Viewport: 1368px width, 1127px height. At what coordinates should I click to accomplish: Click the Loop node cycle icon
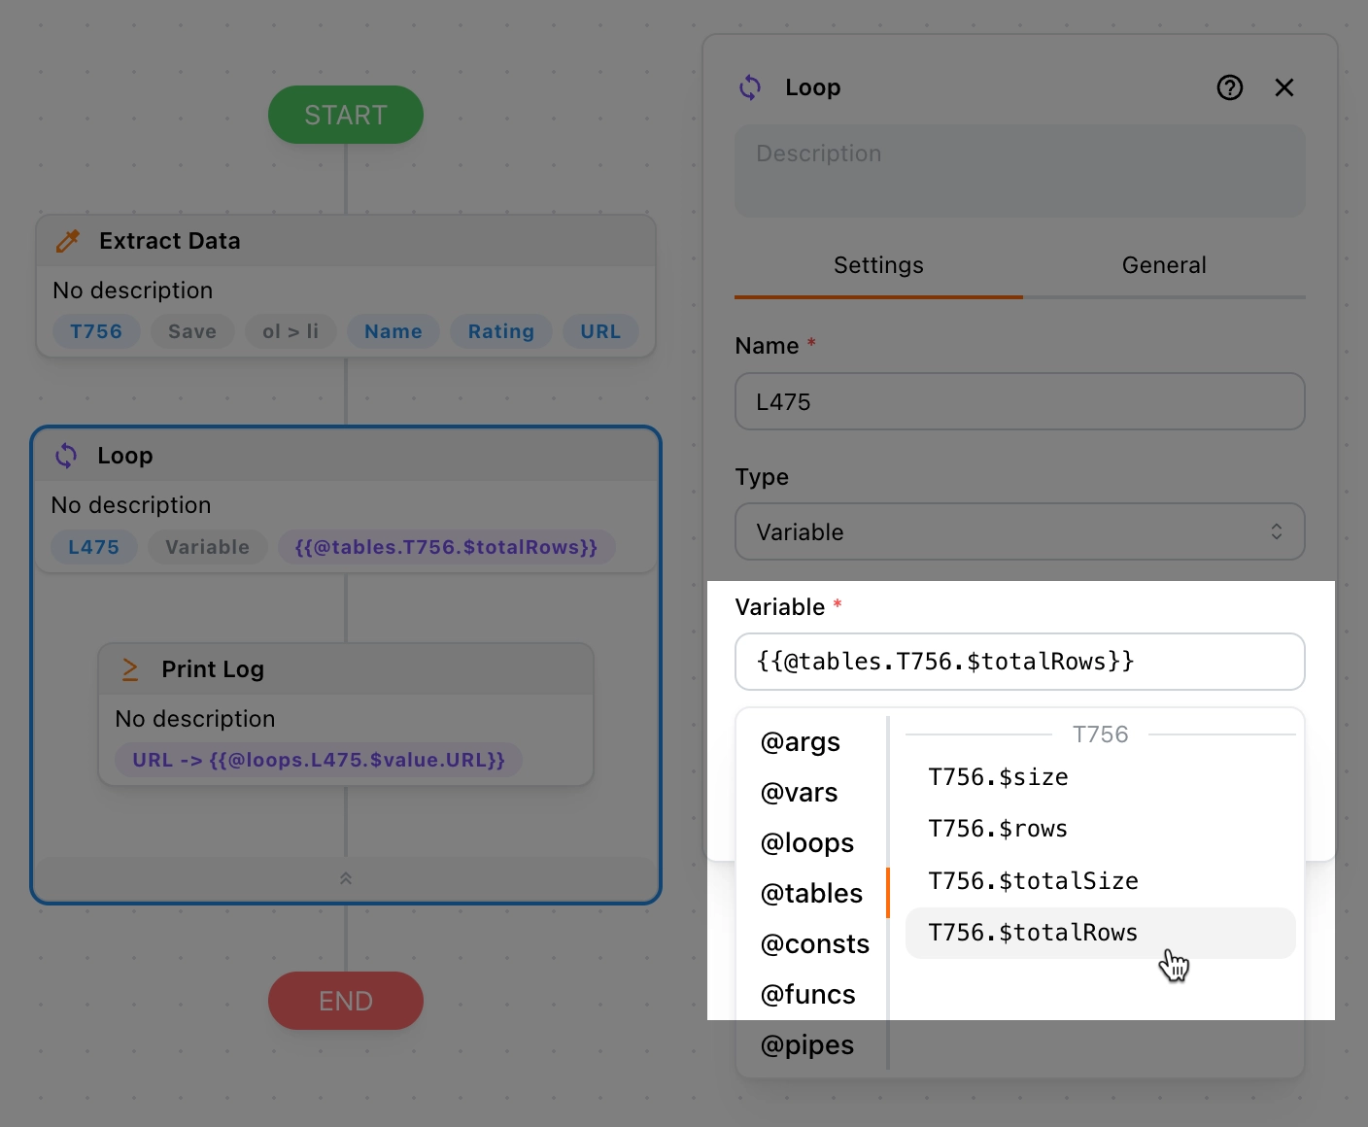point(66,456)
